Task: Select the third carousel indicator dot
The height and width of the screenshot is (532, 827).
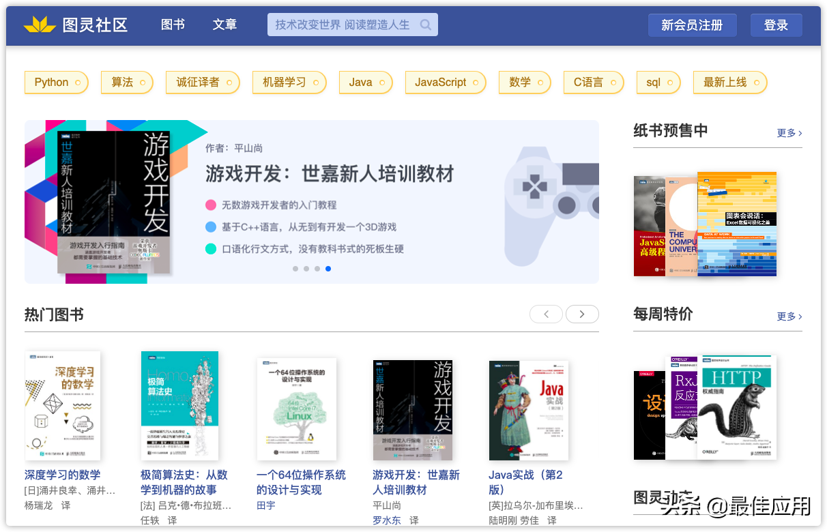Action: [317, 269]
